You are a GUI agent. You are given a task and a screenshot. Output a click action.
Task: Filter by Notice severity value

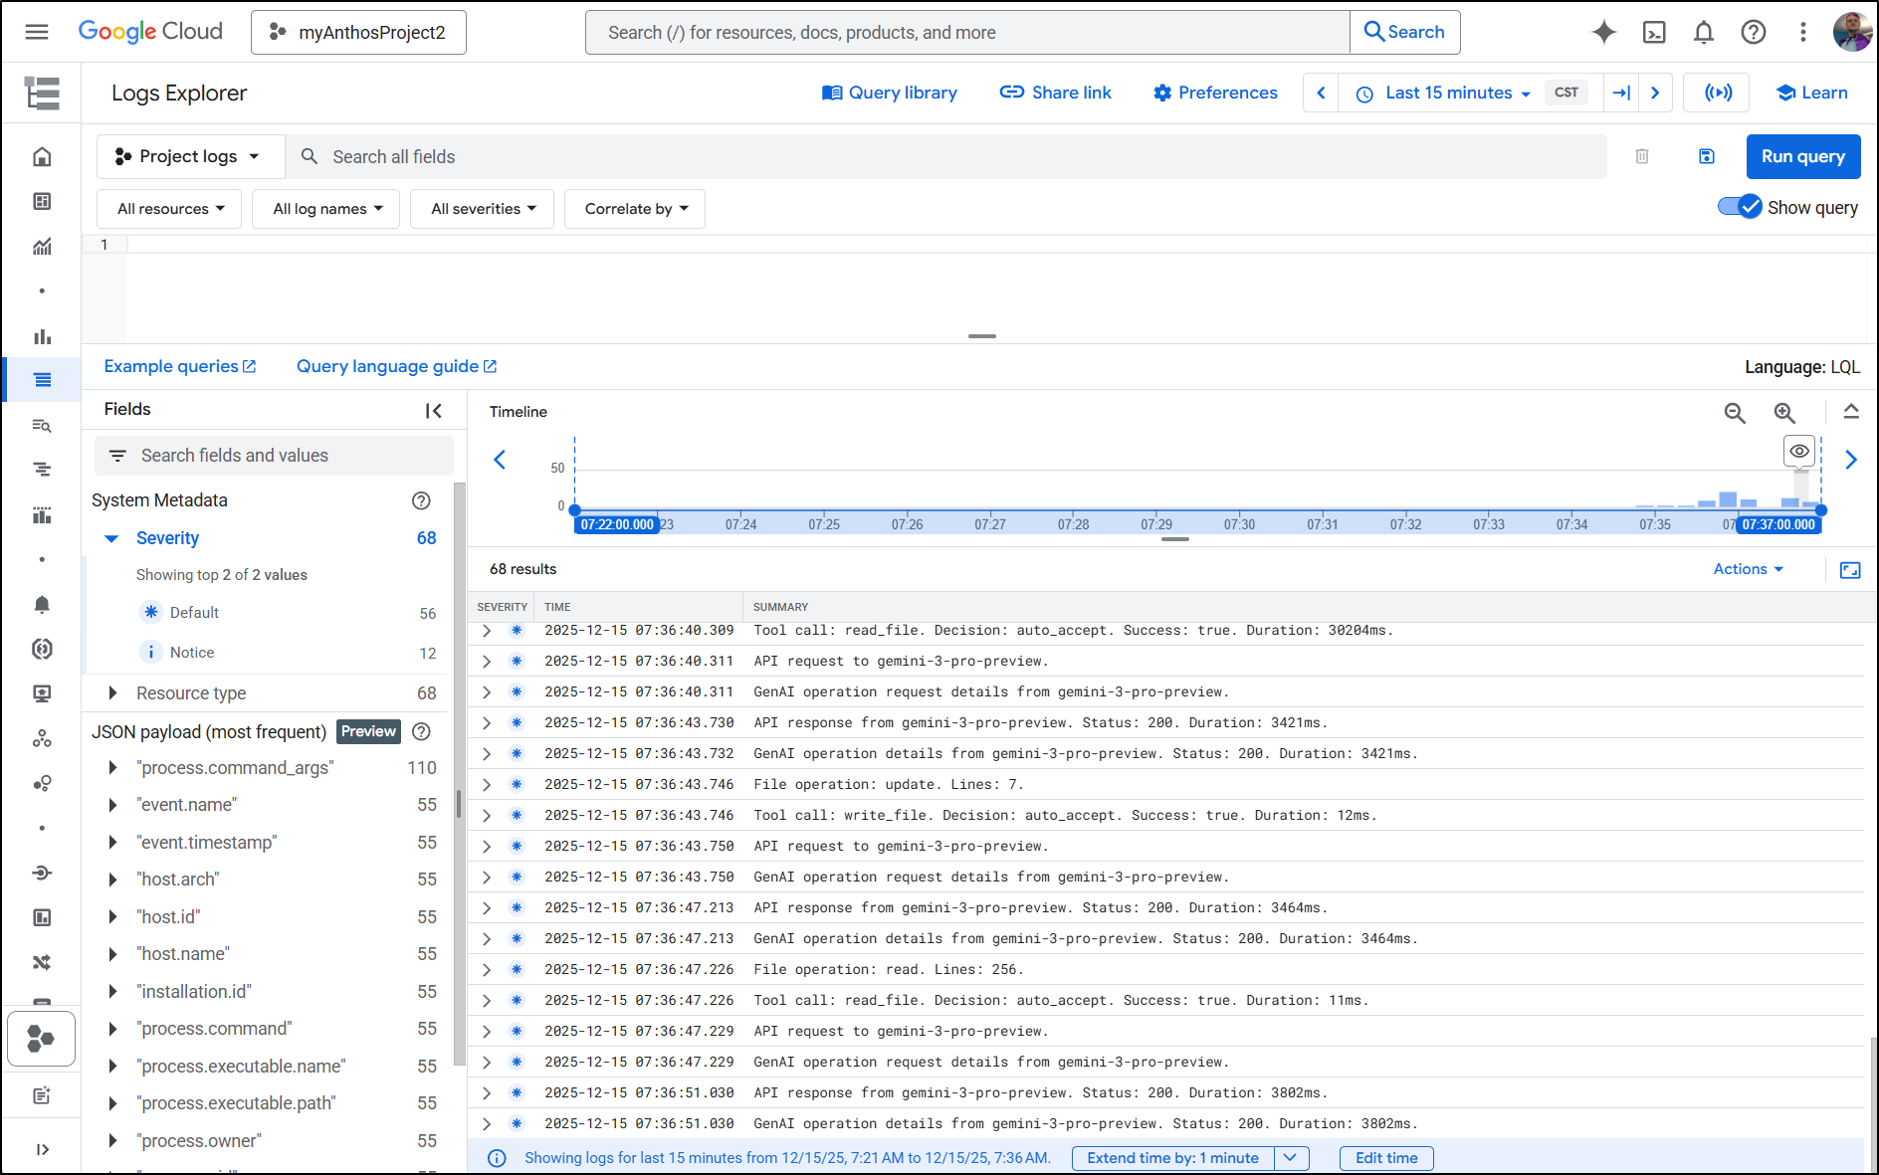192,653
